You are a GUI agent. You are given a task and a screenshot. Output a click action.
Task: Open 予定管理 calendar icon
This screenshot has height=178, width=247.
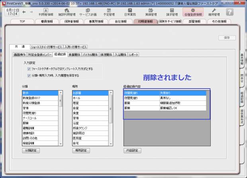[x=109, y=12]
